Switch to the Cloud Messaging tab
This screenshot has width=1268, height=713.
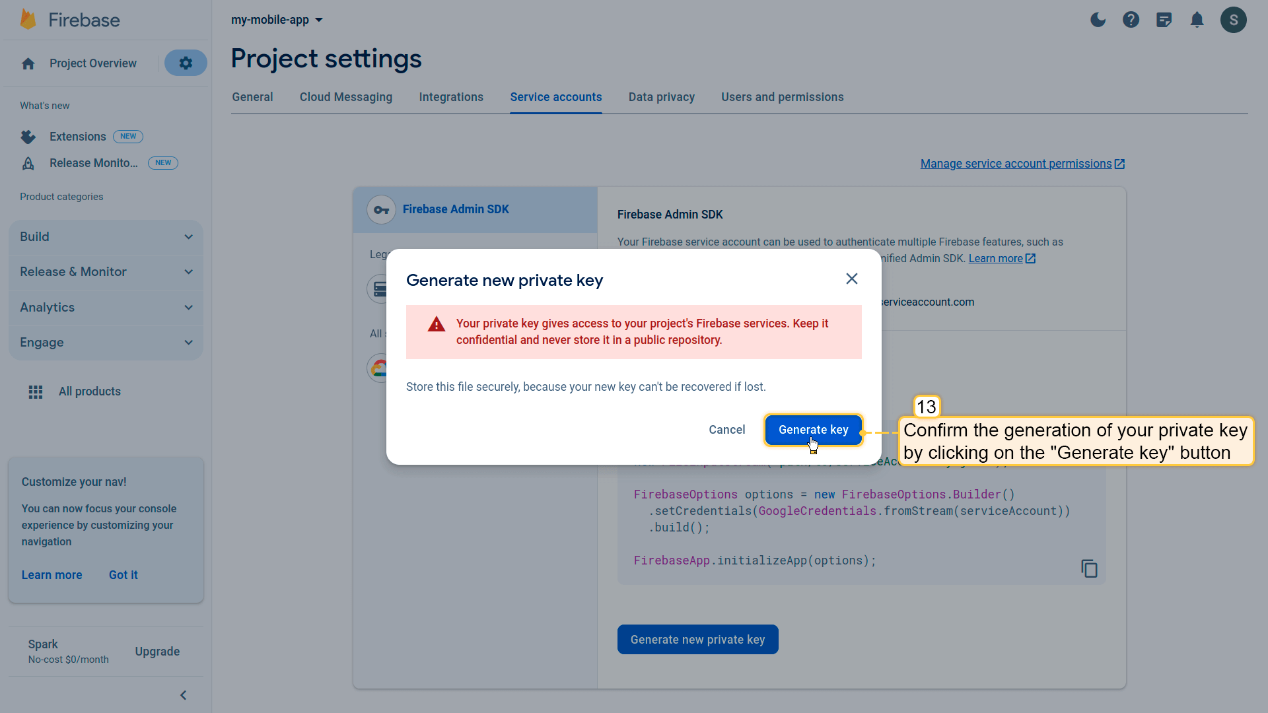(345, 97)
